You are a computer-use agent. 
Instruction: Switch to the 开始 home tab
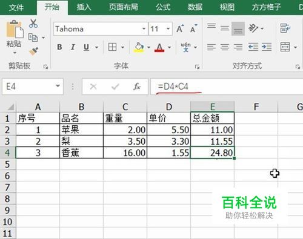click(x=52, y=7)
